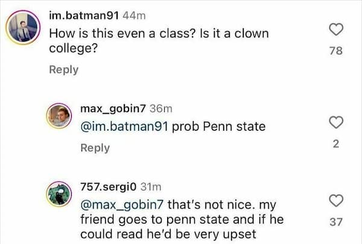The image size is (362, 244).
Task: Like im.batman91's clown college comment
Action: pyautogui.click(x=336, y=29)
